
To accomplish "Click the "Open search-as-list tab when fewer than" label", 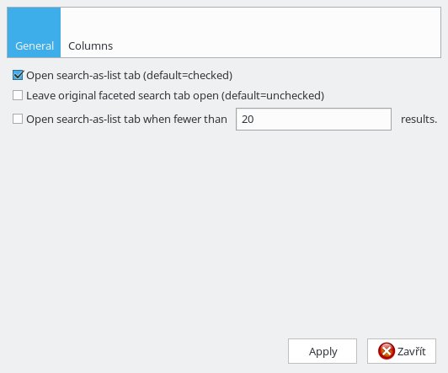I will (x=126, y=119).
